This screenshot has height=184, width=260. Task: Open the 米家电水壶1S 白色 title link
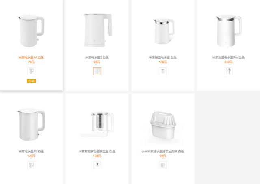point(31,152)
